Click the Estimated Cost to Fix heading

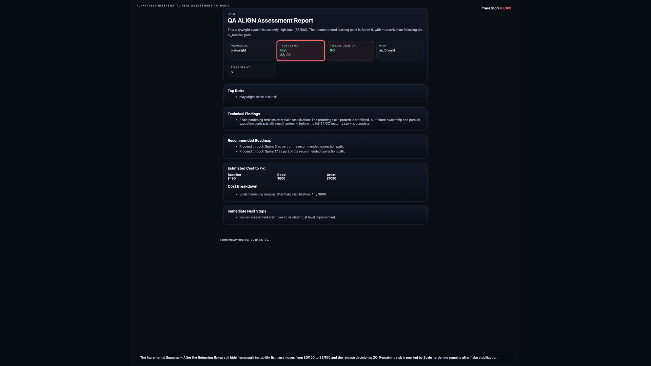246,168
